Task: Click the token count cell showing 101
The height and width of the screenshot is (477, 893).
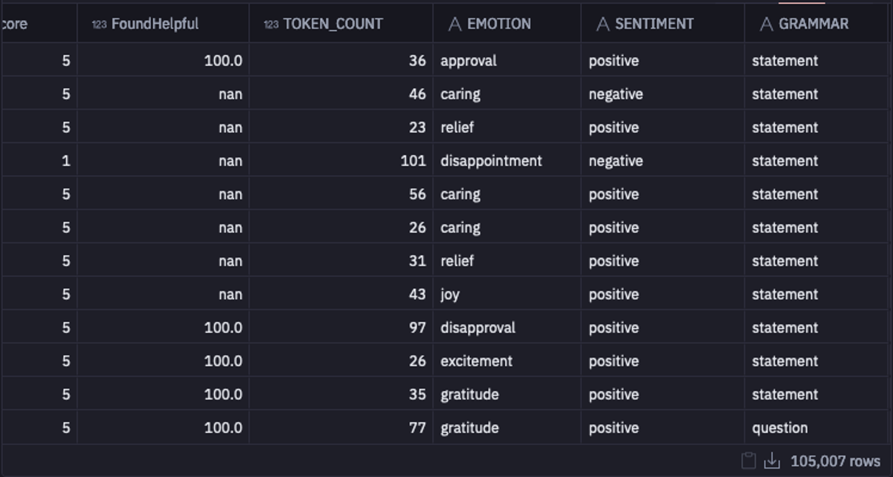Action: click(413, 161)
